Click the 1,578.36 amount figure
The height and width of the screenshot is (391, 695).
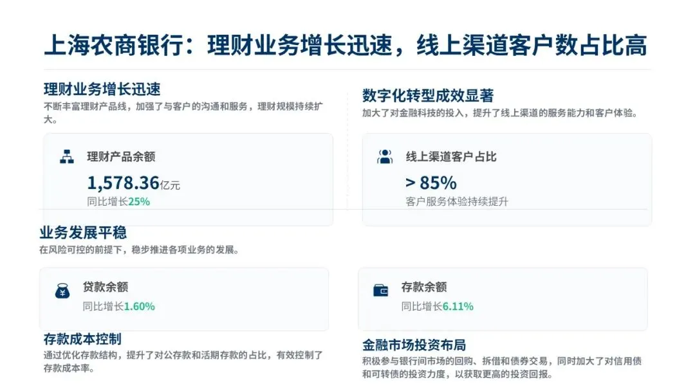point(123,183)
